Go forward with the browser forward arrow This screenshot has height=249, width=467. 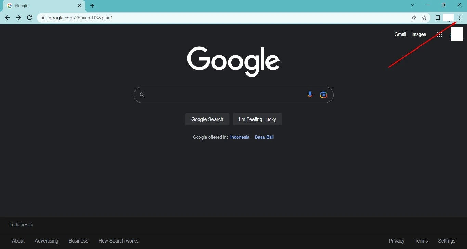tap(18, 18)
